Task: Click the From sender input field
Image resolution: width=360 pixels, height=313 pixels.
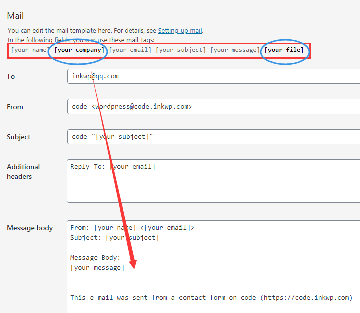Action: tap(214, 107)
